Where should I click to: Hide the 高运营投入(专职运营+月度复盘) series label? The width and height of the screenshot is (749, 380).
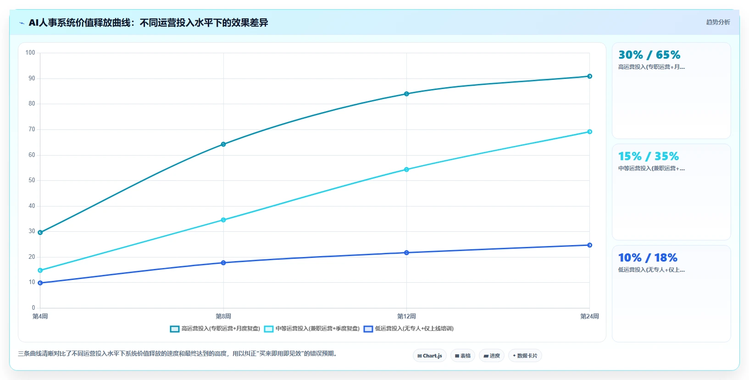221,329
